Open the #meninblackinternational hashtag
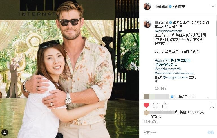This screenshot has width=217, height=138. pyautogui.click(x=174, y=73)
